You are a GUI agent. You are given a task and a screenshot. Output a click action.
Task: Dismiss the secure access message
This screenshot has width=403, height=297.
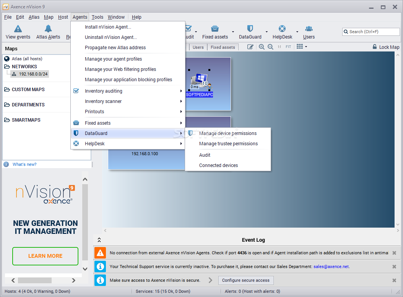(394, 280)
